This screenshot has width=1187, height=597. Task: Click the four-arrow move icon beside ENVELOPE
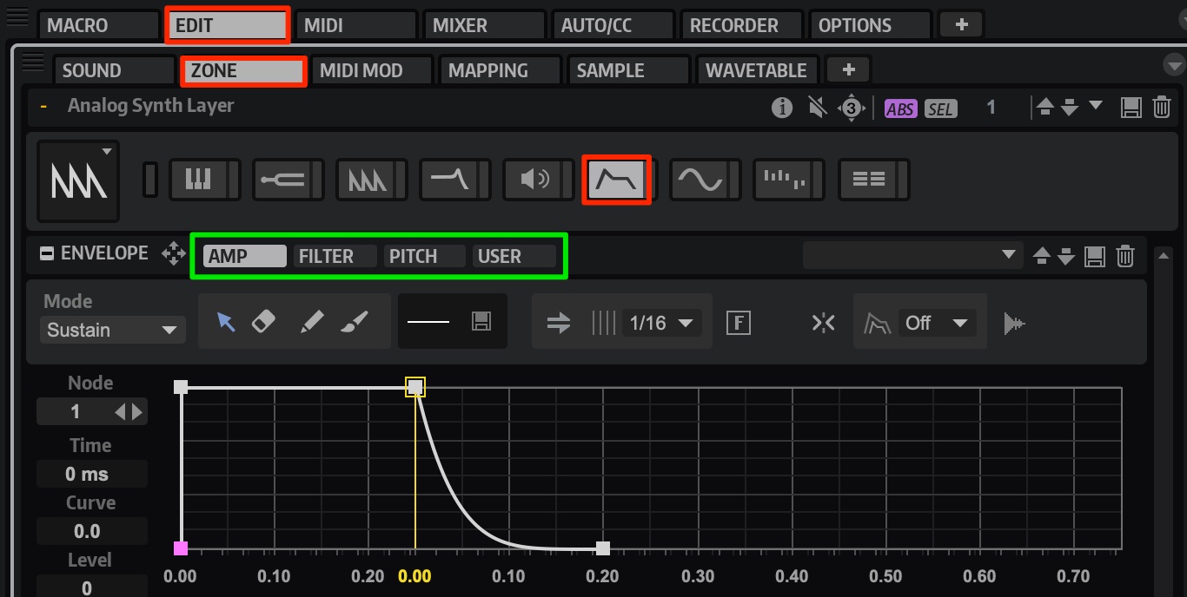174,253
